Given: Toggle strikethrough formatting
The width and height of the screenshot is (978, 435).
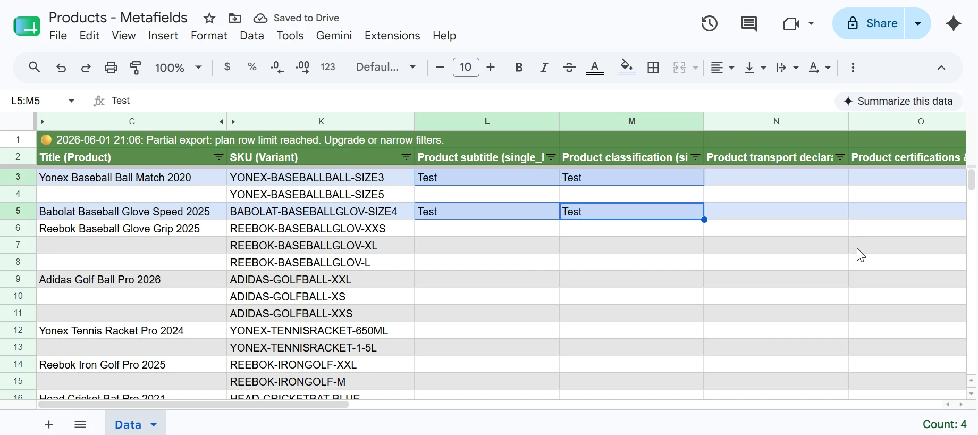Looking at the screenshot, I should pyautogui.click(x=569, y=68).
